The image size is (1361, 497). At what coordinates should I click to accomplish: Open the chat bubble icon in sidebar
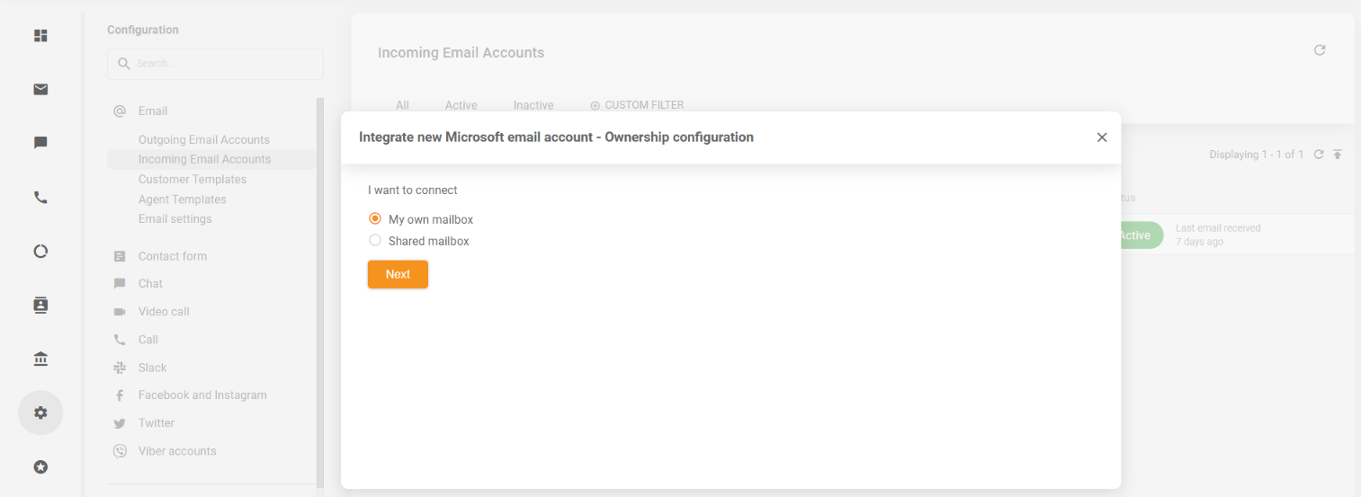[x=40, y=143]
